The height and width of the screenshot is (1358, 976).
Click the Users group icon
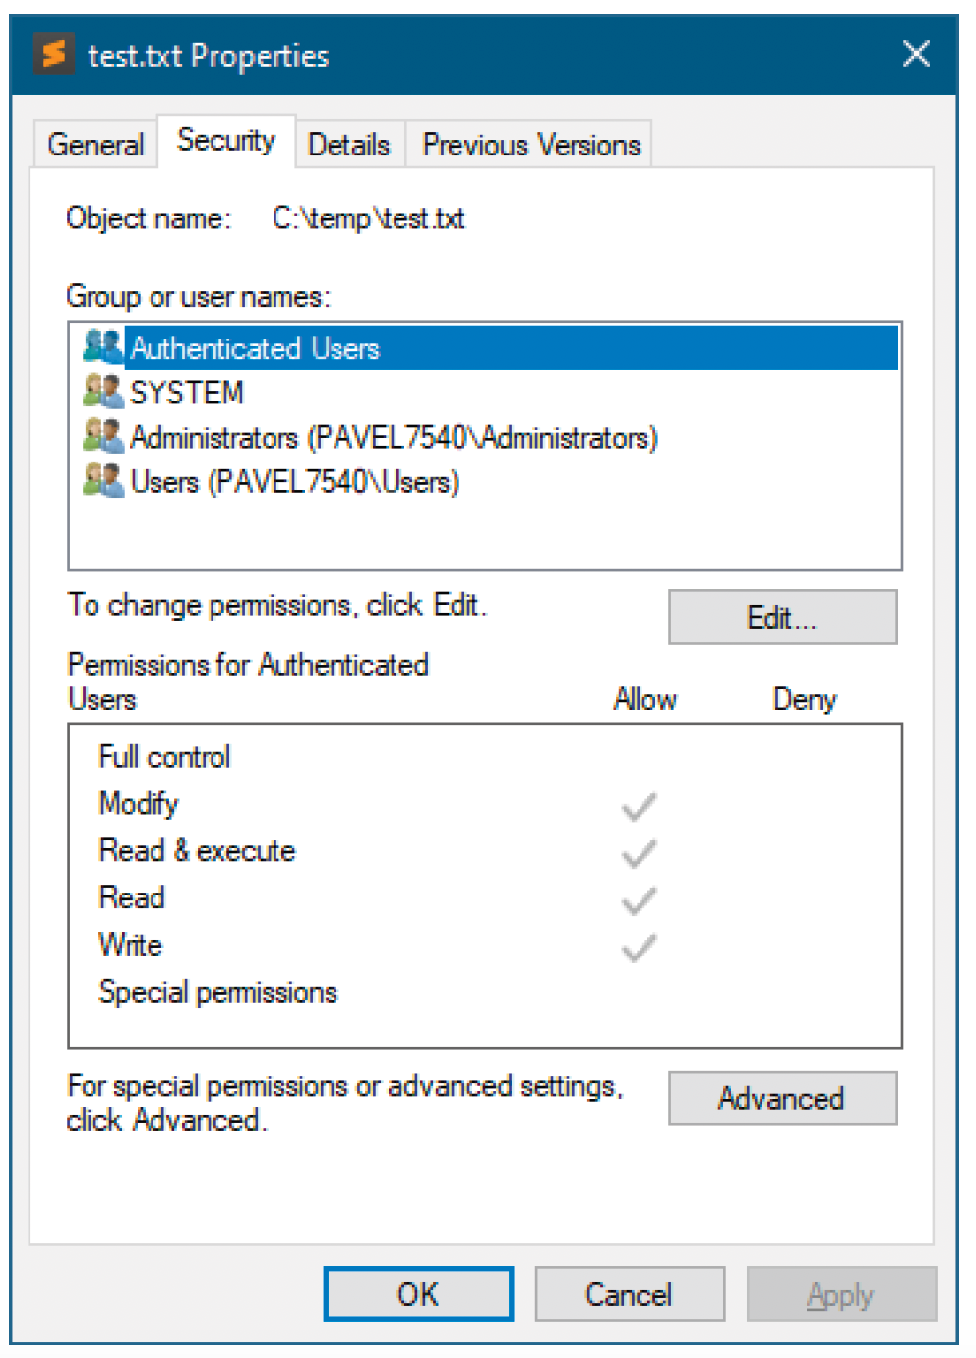tap(103, 480)
